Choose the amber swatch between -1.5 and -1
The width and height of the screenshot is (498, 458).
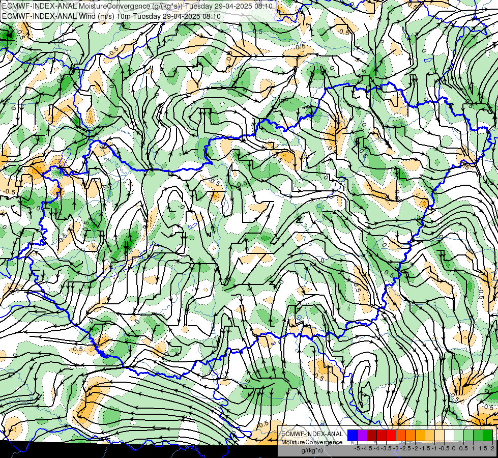[420, 435]
